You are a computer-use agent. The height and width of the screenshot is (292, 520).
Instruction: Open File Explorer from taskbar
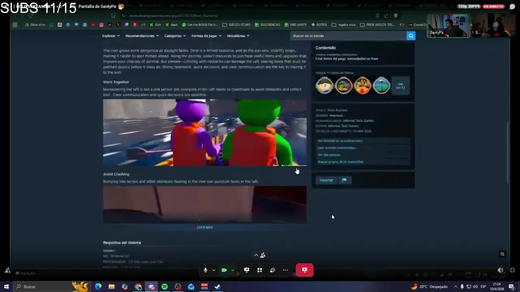(111, 287)
